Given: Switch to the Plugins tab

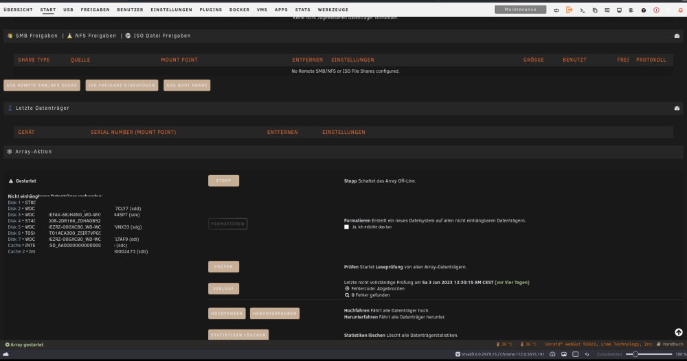Looking at the screenshot, I should [211, 10].
